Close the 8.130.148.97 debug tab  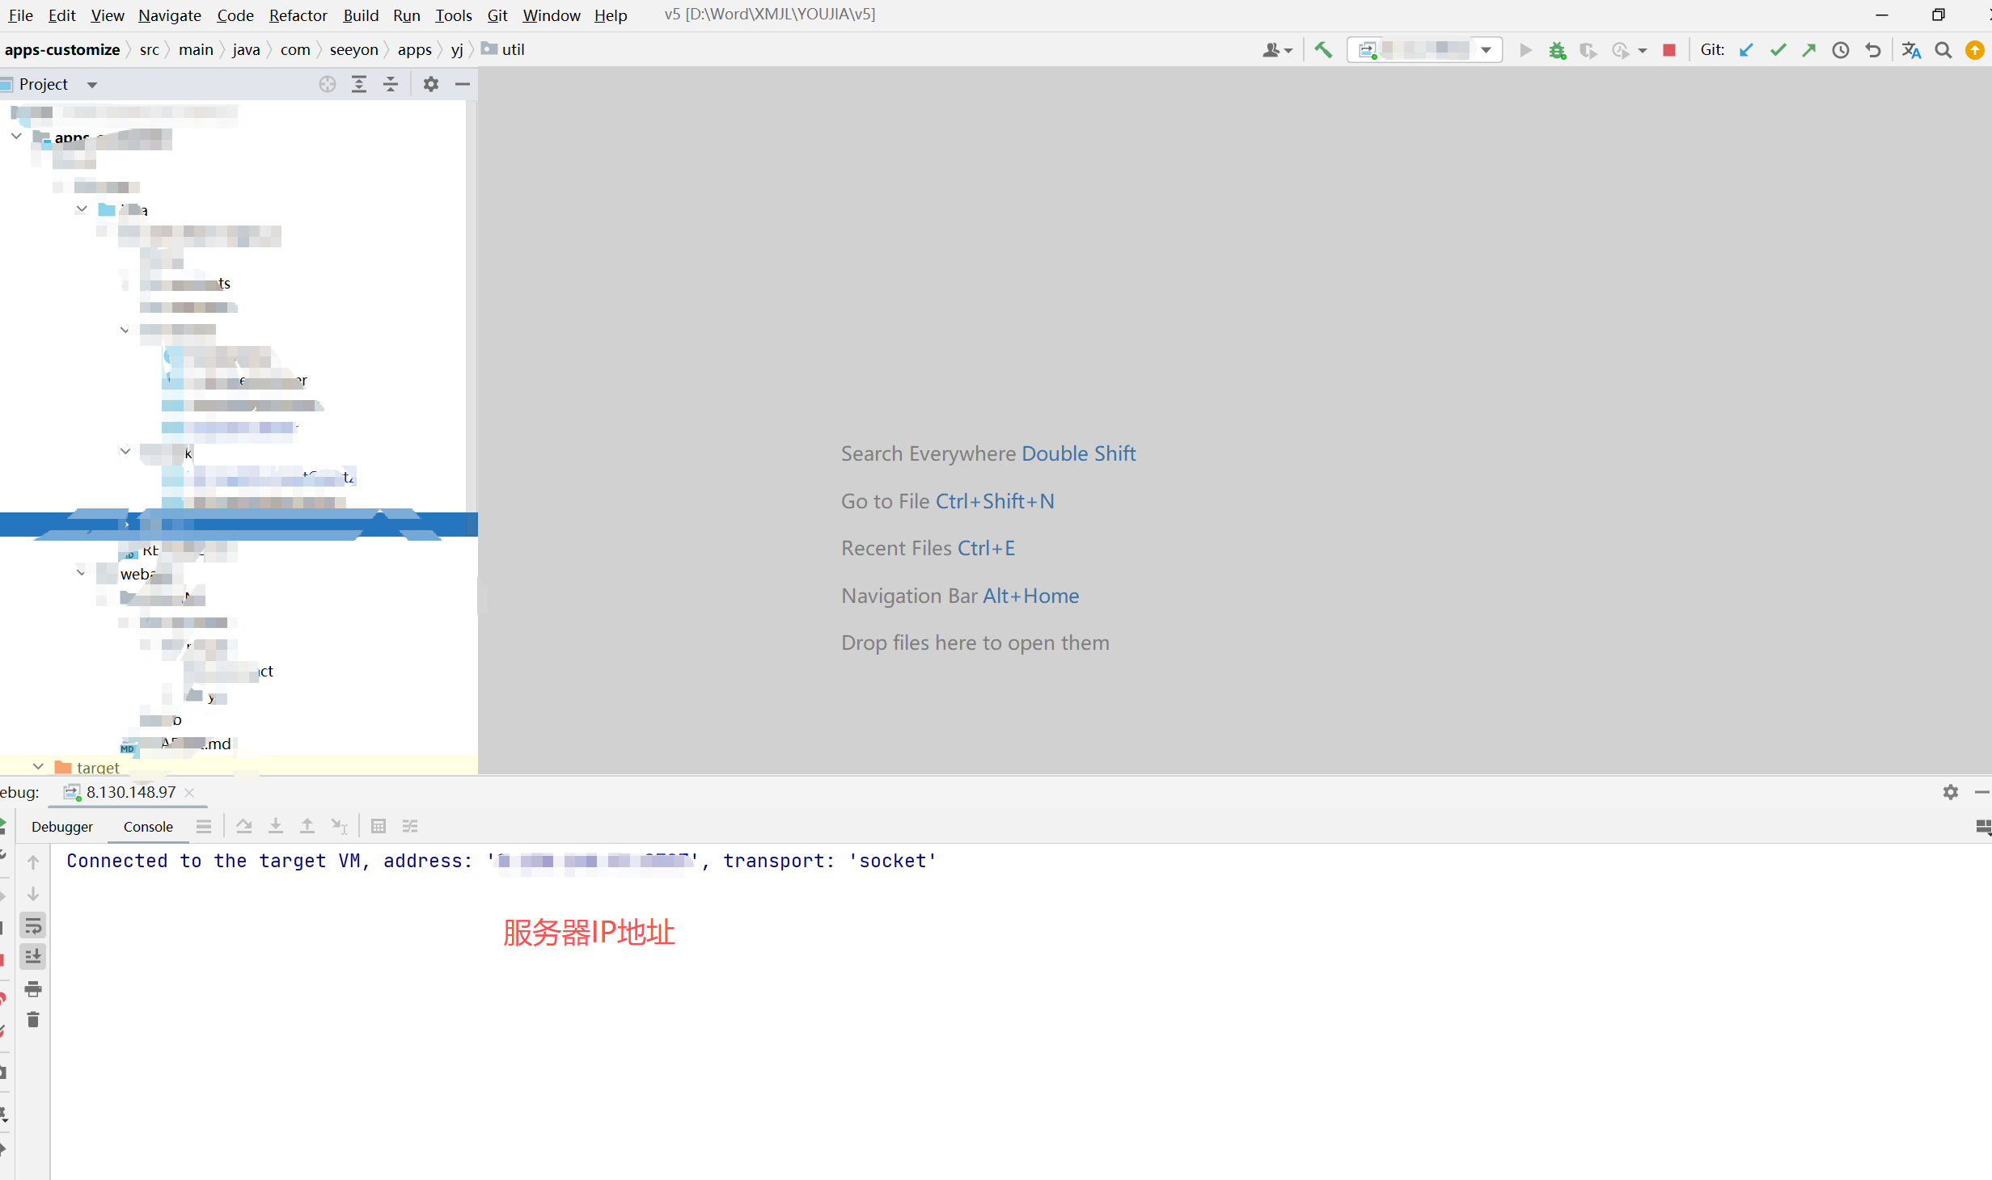[x=189, y=793]
